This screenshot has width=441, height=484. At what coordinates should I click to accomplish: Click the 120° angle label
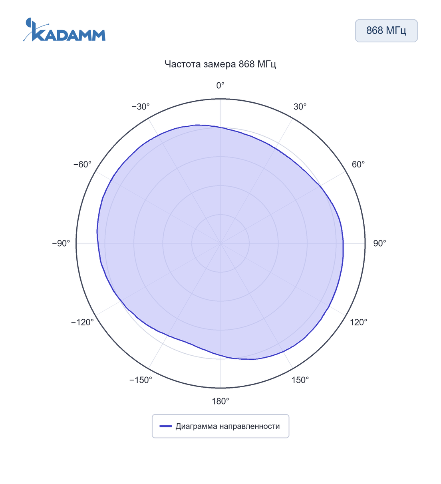[358, 323]
